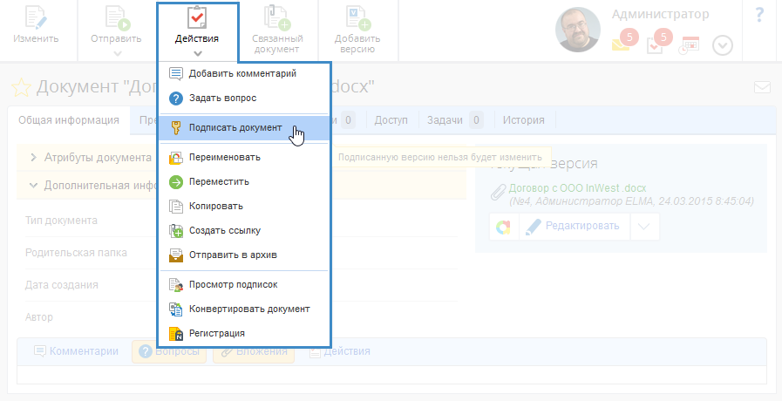Open the mail notifications icon with badge

point(621,44)
